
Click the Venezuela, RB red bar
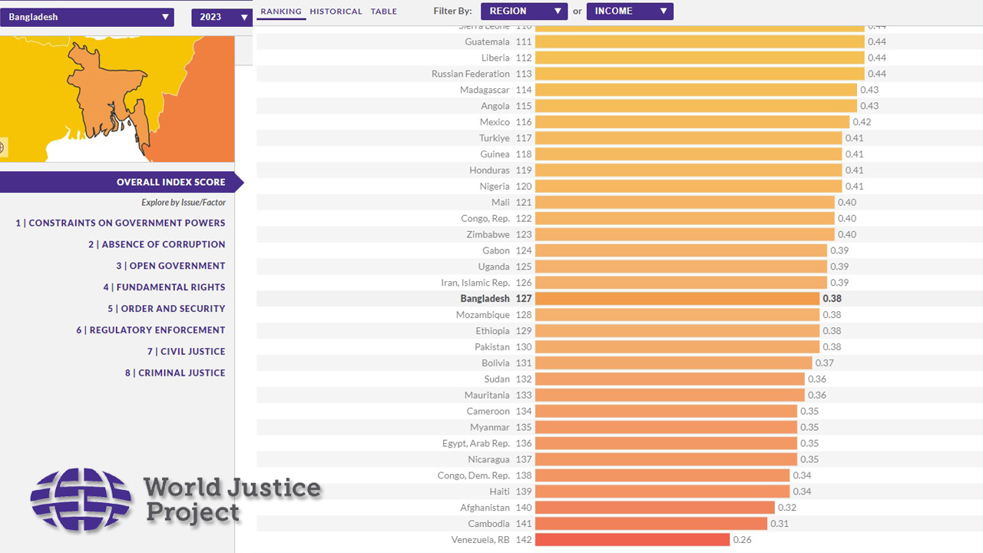click(632, 540)
